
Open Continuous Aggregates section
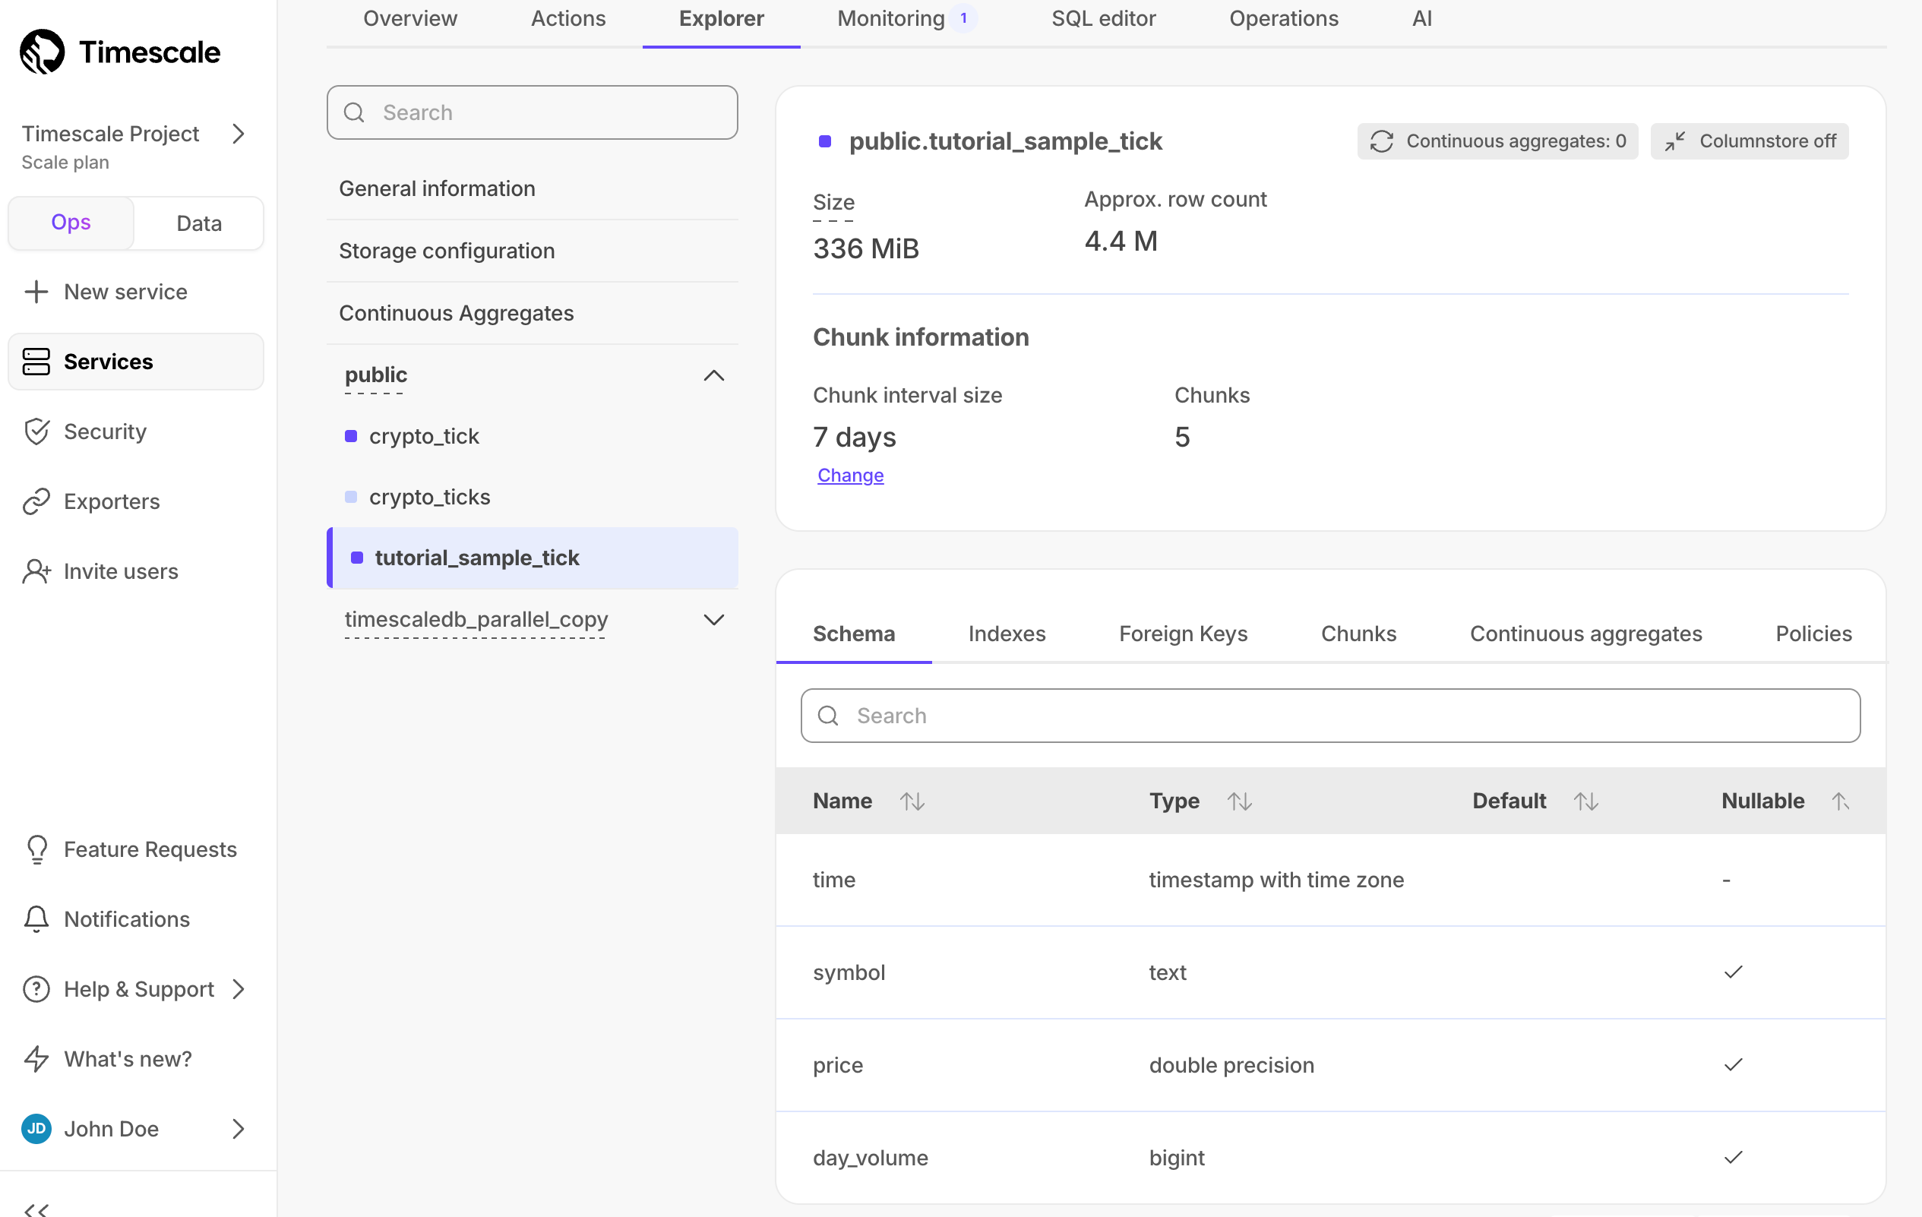[x=532, y=313]
